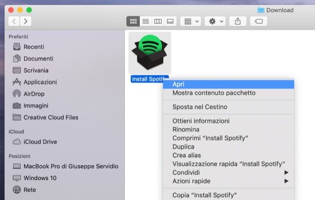This screenshot has width=315, height=200.
Task: Select Ottieni informazioni menu entry
Action: (x=228, y=121)
